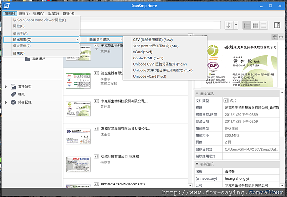The height and width of the screenshot is (197, 287).
Task: Switch to list view mode
Action: pos(247,25)
